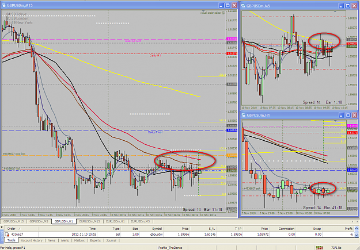The height and width of the screenshot is (250, 360).
Task: Select the Trade tab in Terminal
Action: [x=11, y=240]
